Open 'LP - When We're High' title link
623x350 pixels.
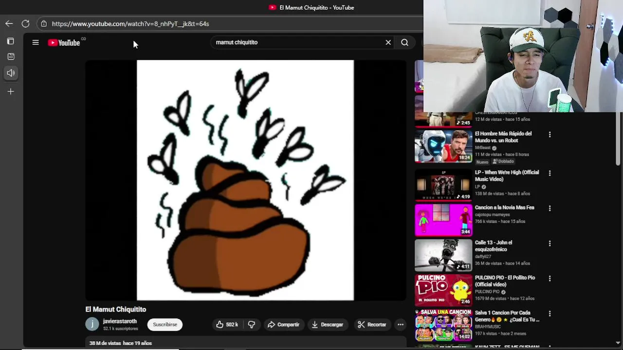[507, 176]
